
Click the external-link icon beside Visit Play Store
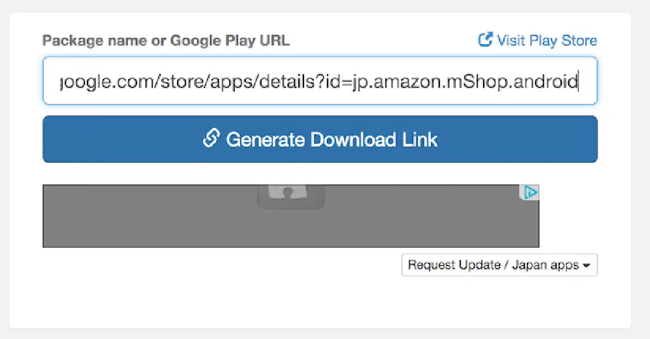click(485, 41)
